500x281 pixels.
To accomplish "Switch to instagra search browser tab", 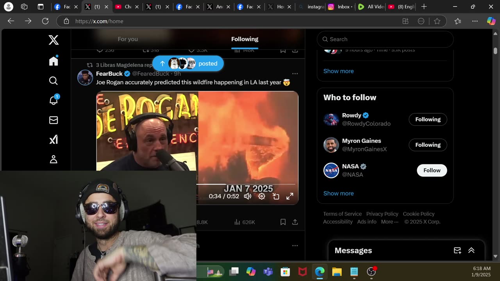I will pos(311,7).
